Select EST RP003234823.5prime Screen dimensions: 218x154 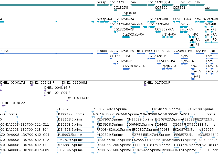[x=110, y=109]
